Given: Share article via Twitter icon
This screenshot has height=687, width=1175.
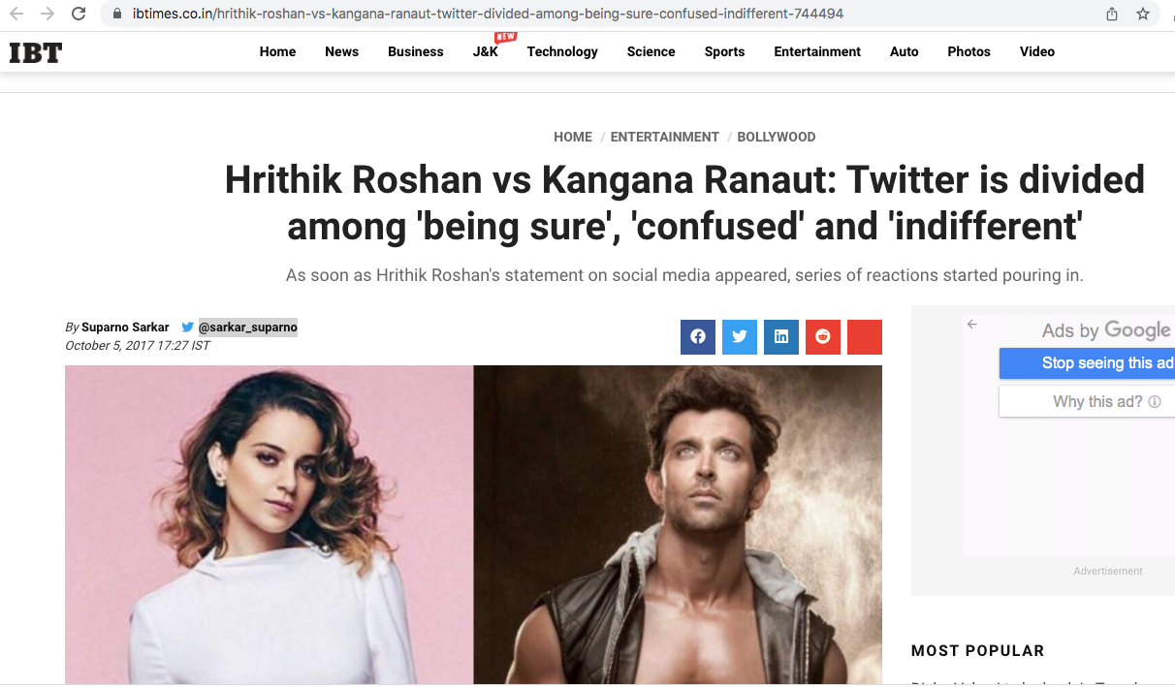Looking at the screenshot, I should click(740, 336).
